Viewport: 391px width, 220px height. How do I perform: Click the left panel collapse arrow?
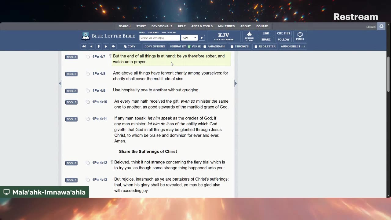coord(60,83)
